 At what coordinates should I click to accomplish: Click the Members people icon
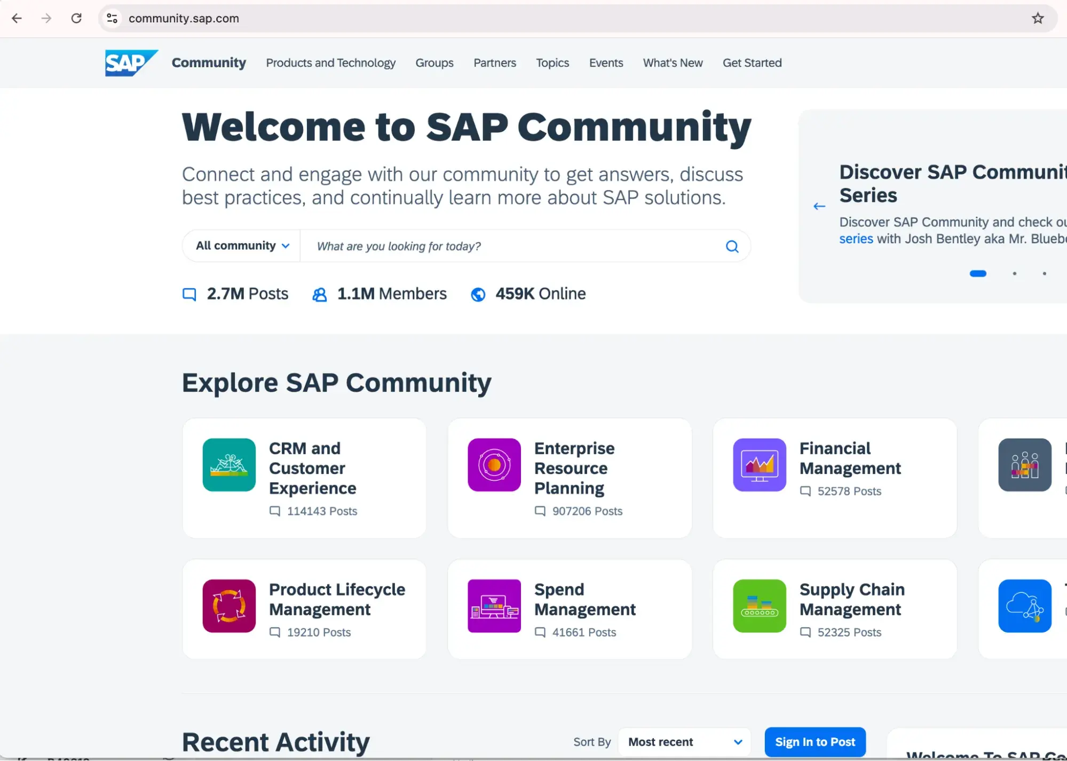(x=319, y=294)
